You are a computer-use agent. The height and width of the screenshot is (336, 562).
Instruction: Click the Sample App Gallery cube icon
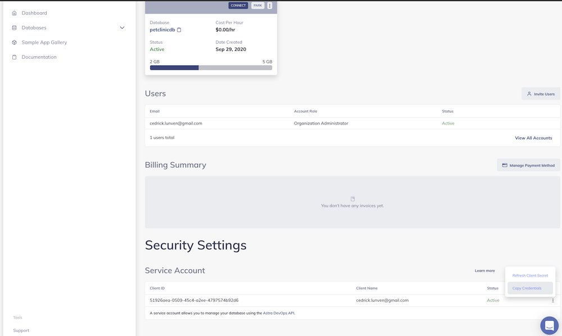coord(14,43)
